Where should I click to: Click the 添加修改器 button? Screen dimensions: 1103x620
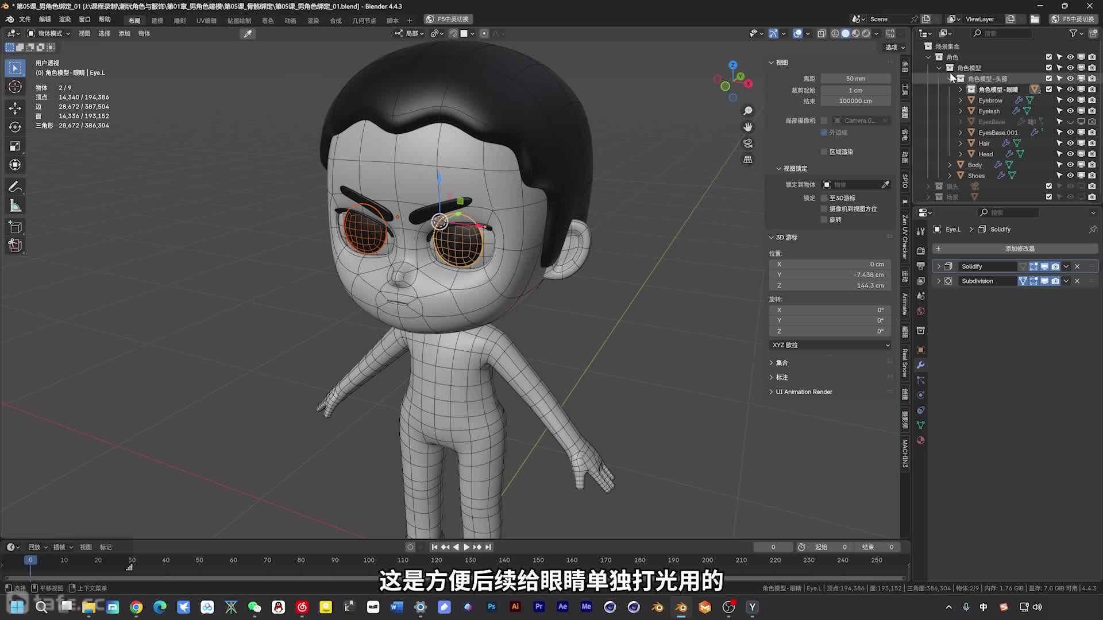tap(1015, 249)
